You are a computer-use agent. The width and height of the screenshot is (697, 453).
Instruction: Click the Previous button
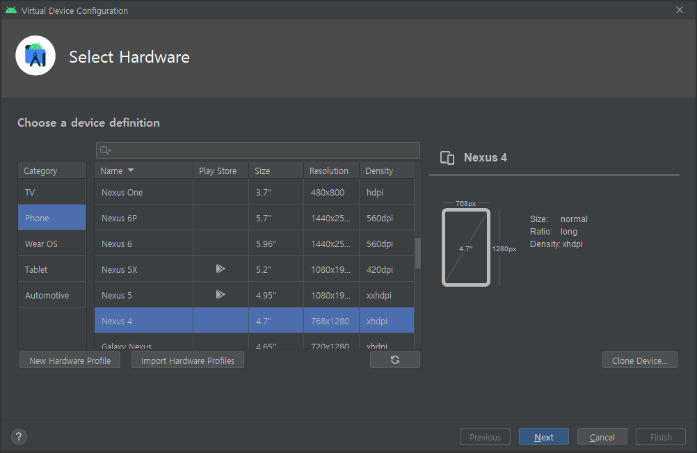pyautogui.click(x=485, y=437)
